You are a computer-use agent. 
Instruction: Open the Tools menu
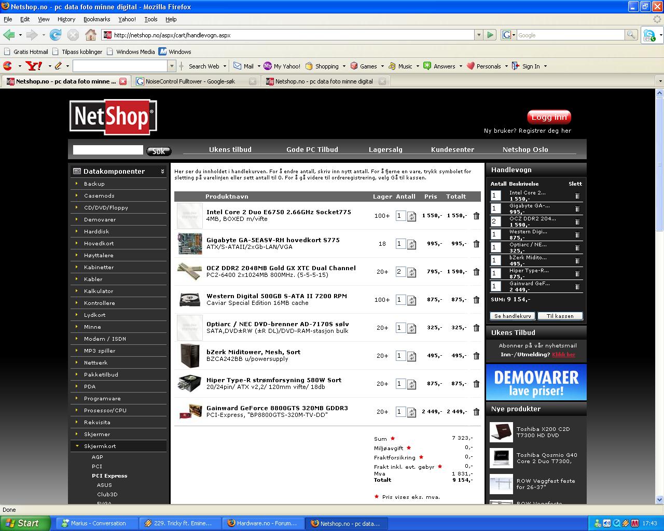151,19
